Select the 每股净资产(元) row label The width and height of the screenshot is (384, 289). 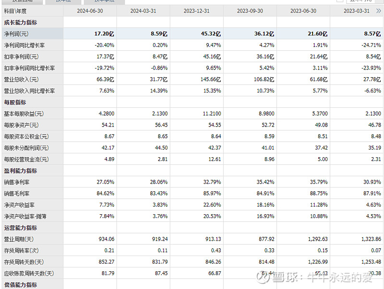[21, 125]
